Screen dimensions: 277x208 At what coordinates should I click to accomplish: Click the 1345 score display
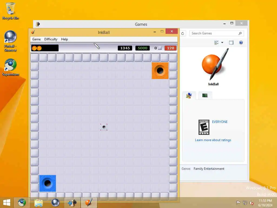[125, 48]
